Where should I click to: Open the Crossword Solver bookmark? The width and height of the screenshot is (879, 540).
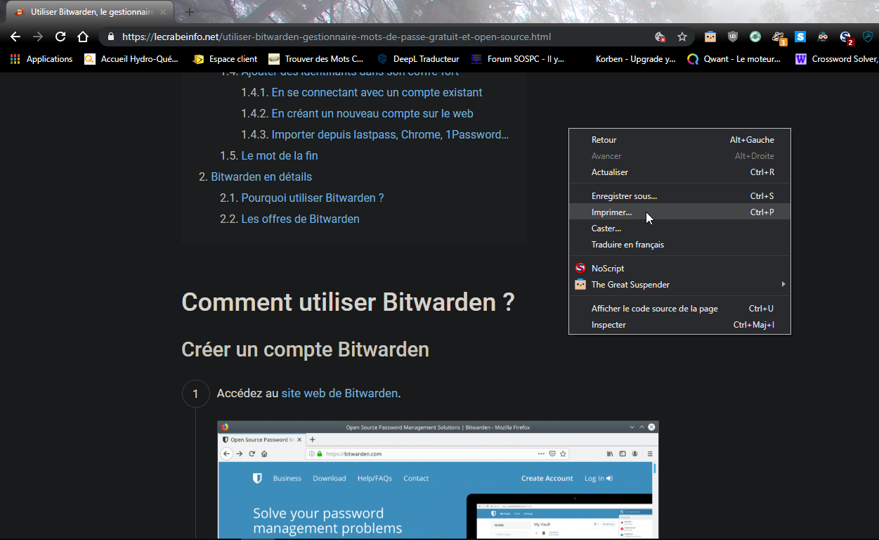tap(836, 59)
